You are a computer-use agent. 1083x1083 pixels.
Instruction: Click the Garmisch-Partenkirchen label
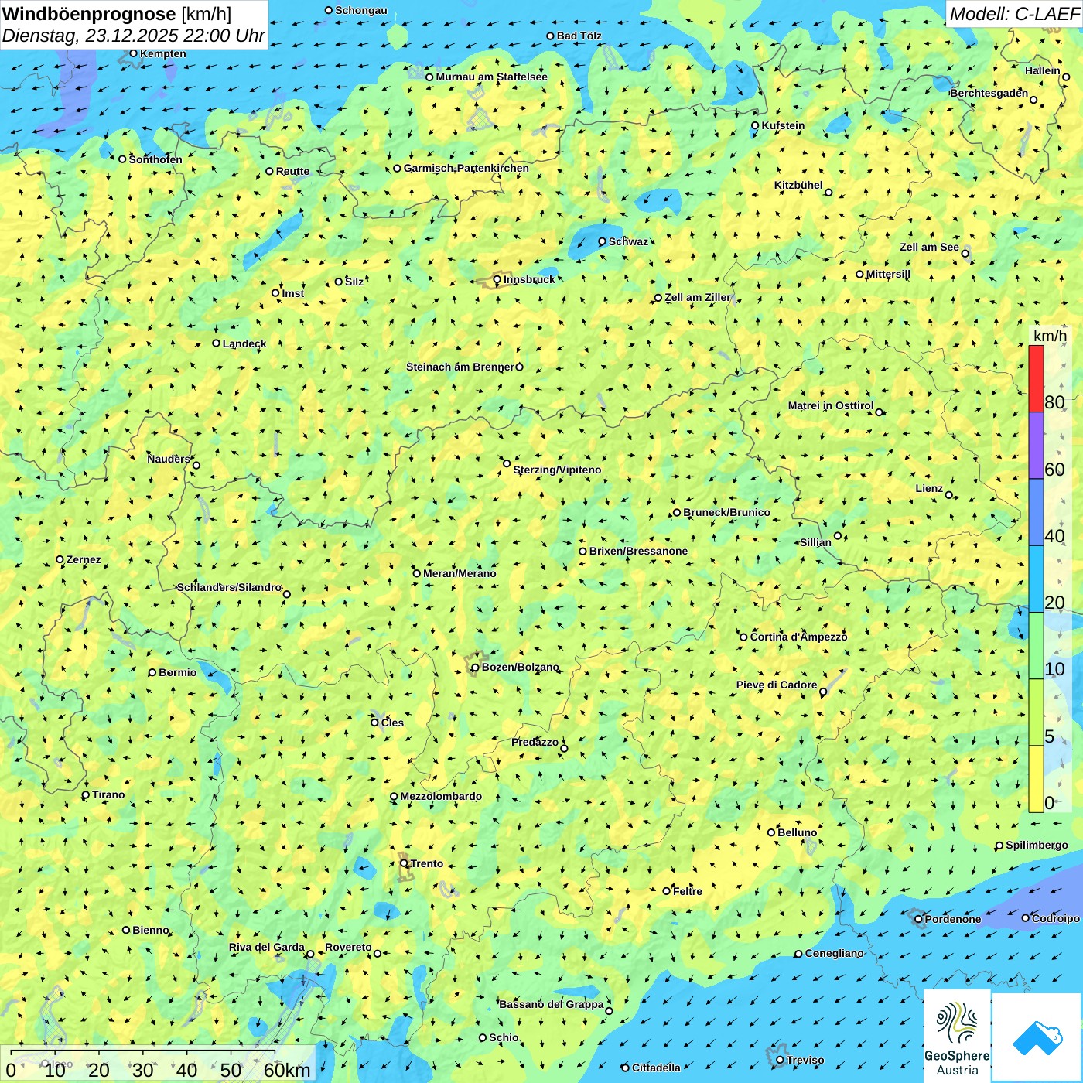coord(466,168)
